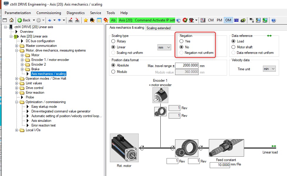Click the yellow star favorites icon

(x=86, y=20)
